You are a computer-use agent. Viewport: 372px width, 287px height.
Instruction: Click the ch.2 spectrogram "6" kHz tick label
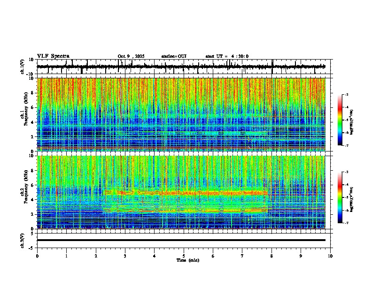[x=32, y=185]
